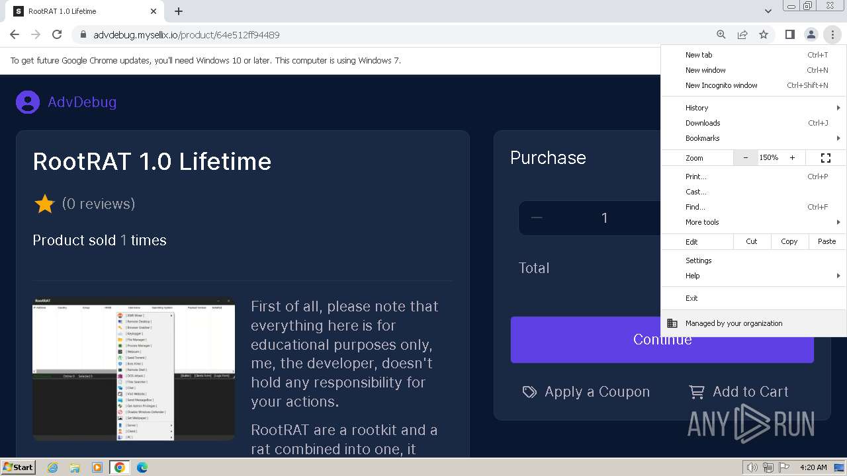Share this page via share icon

click(742, 34)
